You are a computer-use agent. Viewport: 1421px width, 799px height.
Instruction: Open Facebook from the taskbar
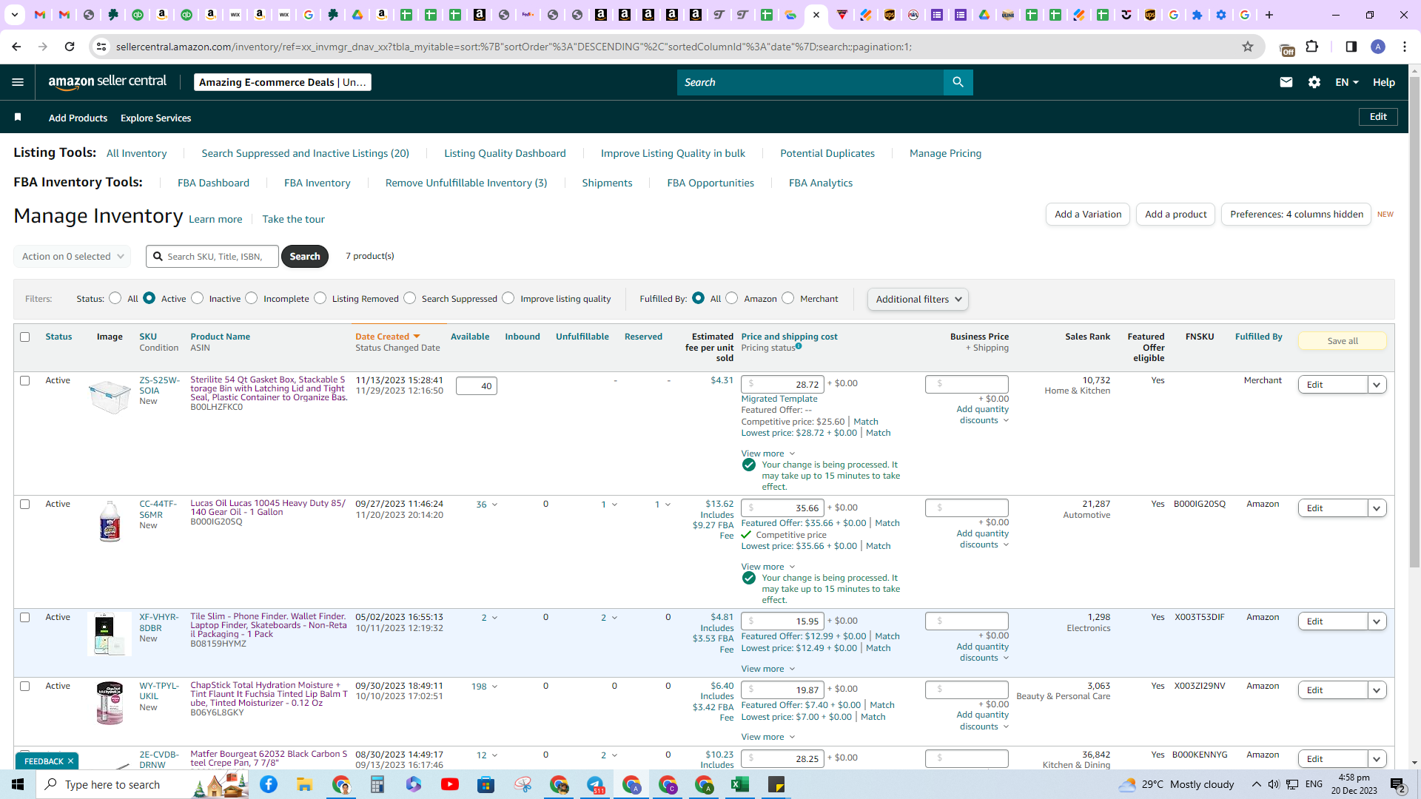point(269,784)
